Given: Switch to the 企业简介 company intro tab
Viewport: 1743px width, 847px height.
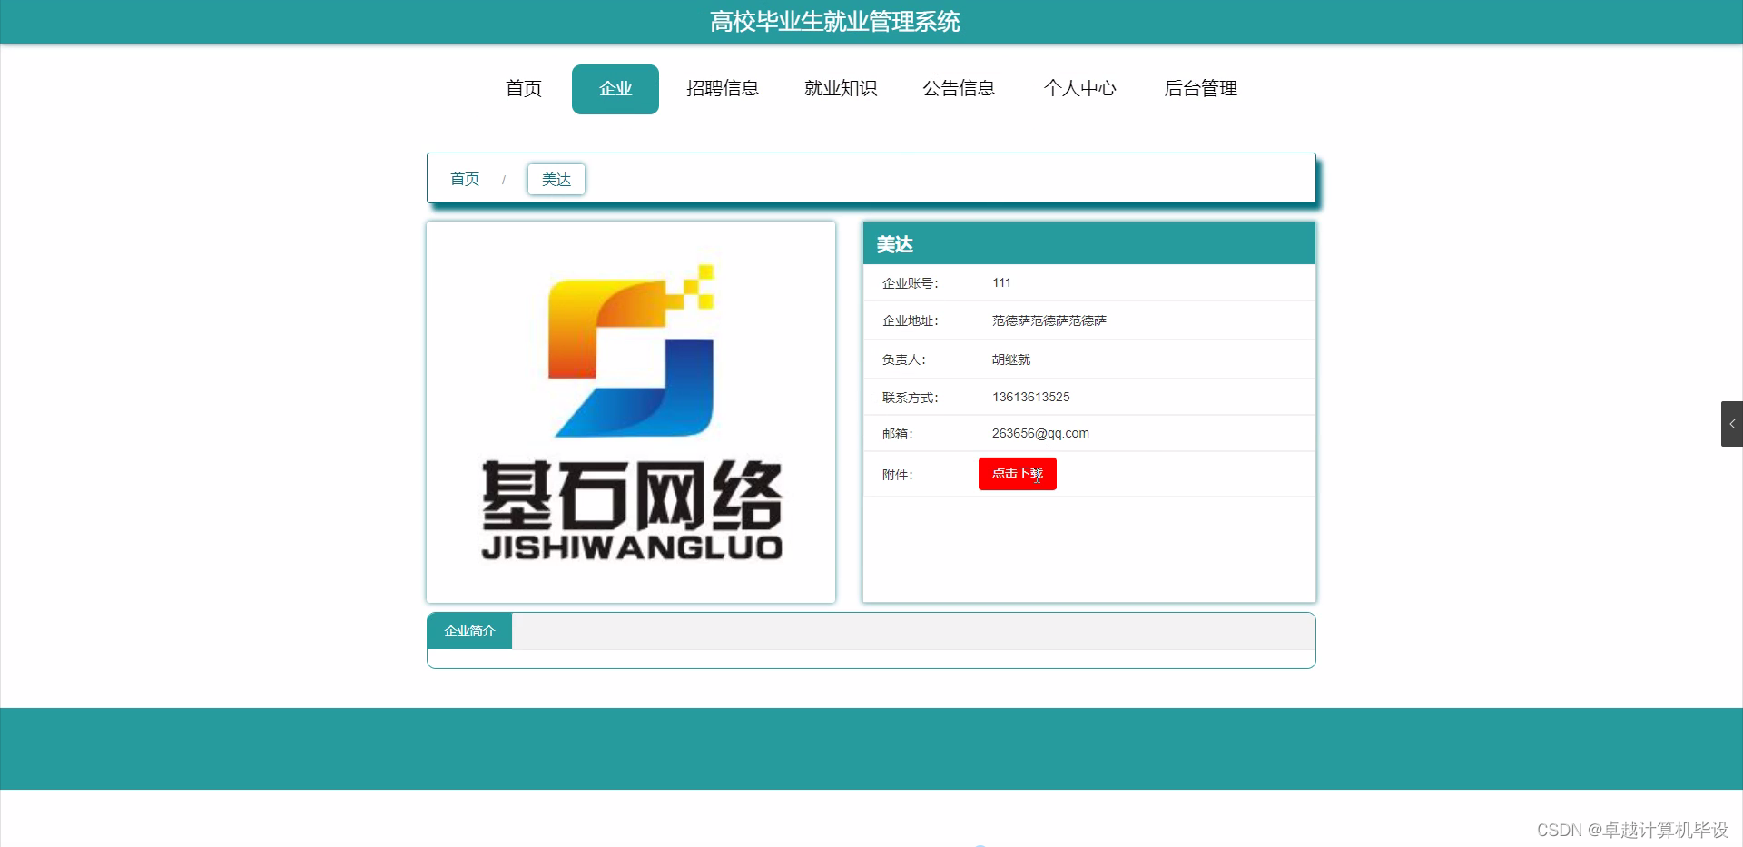Looking at the screenshot, I should click(468, 631).
